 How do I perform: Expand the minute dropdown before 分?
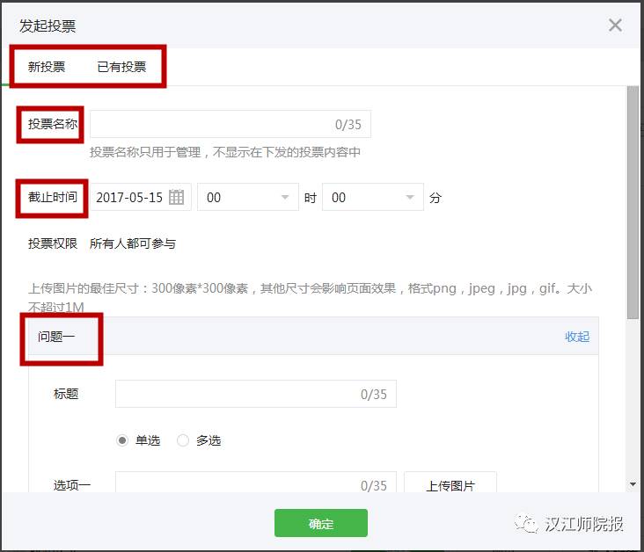tap(373, 198)
